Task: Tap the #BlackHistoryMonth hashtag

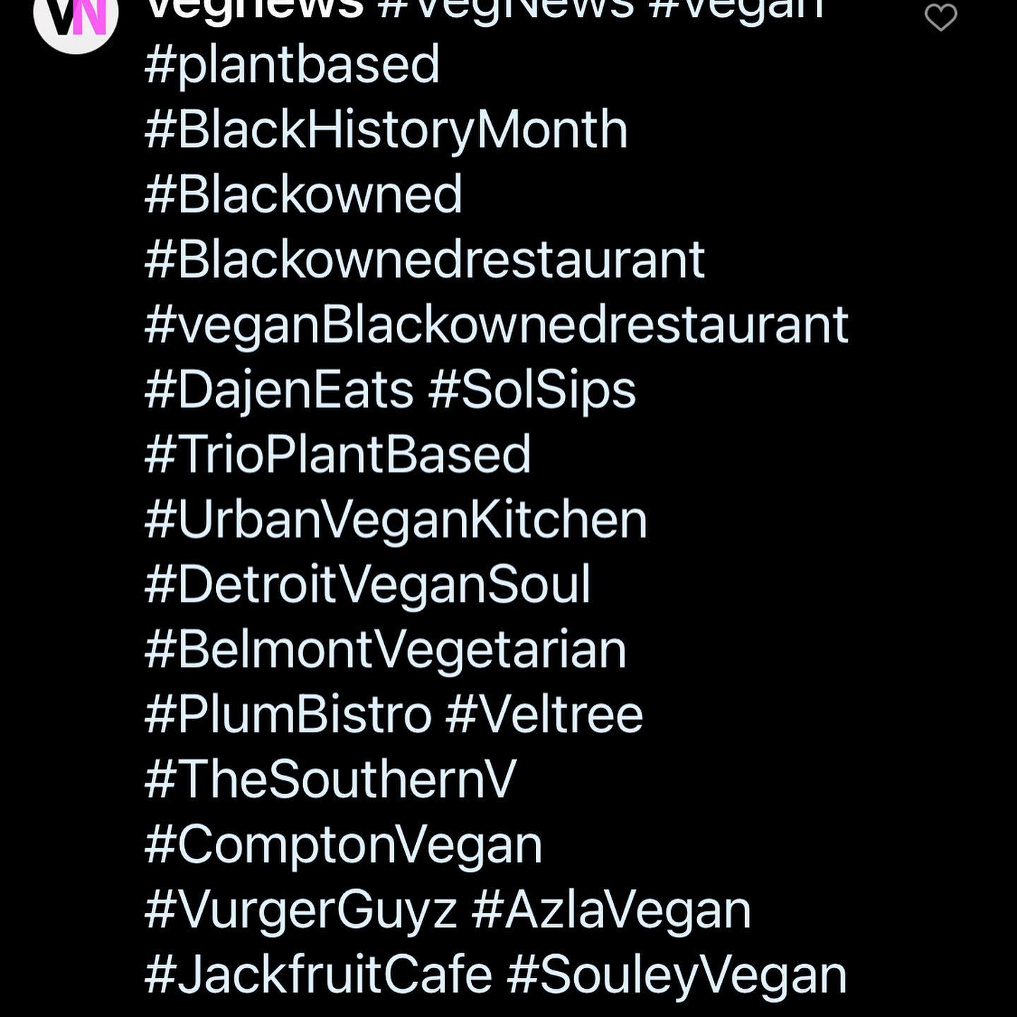Action: pos(386,130)
